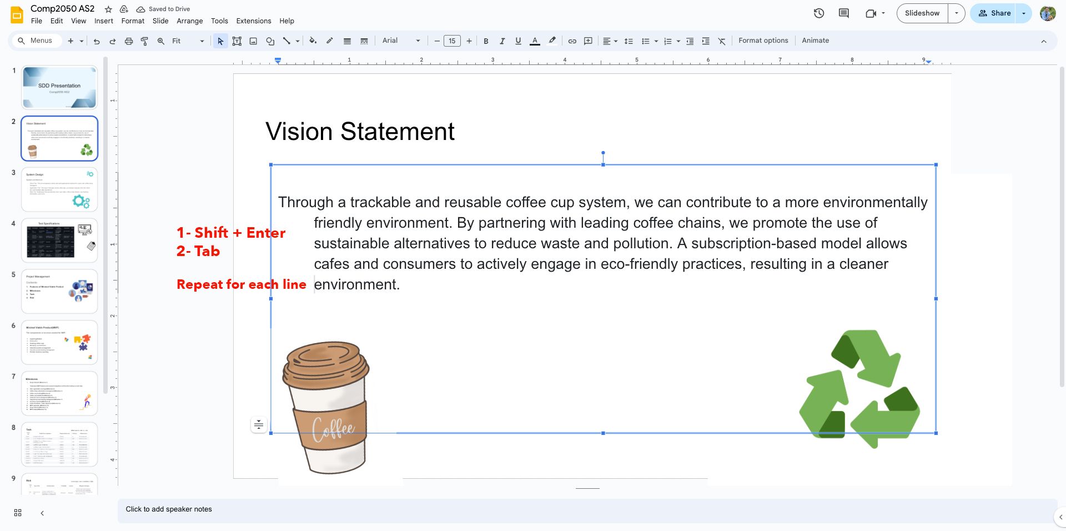Viewport: 1066px width, 531px height.
Task: Add a comment from the toolbar
Action: coord(589,41)
